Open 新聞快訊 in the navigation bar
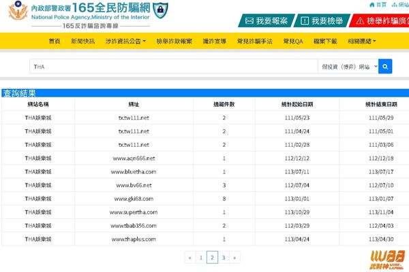The height and width of the screenshot is (272, 409). 83,41
